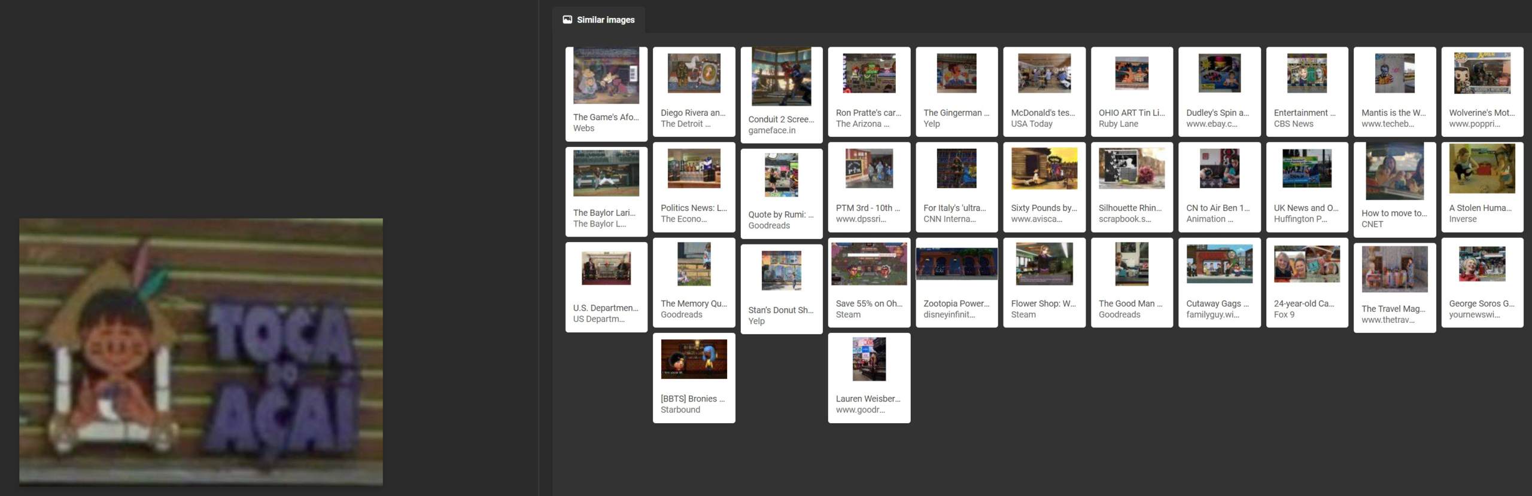Screen dimensions: 1532x496
Task: Open Politics News Economist card
Action: point(694,187)
